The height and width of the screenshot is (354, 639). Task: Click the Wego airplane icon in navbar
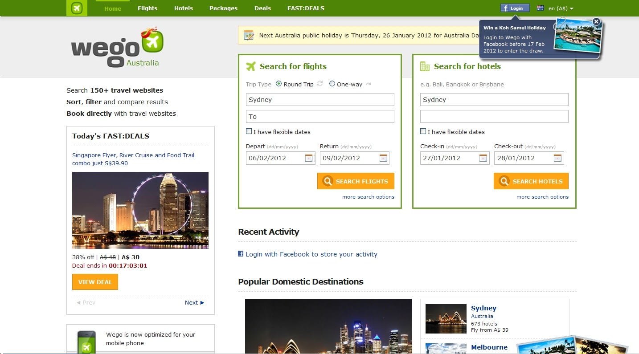(x=77, y=8)
